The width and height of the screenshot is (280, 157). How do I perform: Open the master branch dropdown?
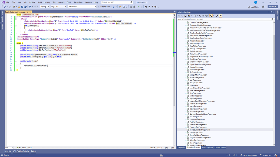pyautogui.click(x=266, y=155)
